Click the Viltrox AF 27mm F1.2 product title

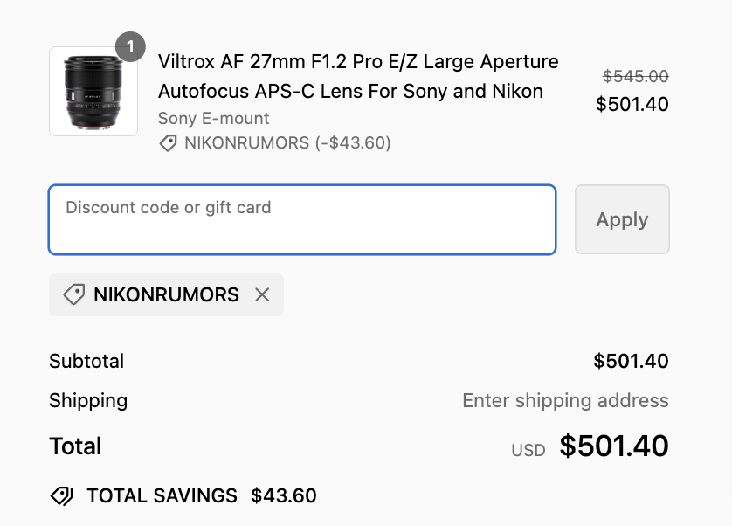[358, 77]
